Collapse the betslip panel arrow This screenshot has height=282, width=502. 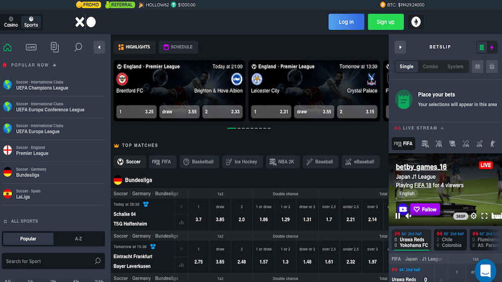[400, 47]
